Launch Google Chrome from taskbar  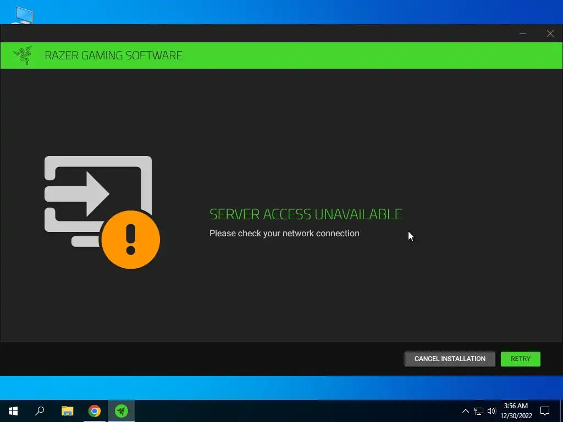(x=95, y=411)
